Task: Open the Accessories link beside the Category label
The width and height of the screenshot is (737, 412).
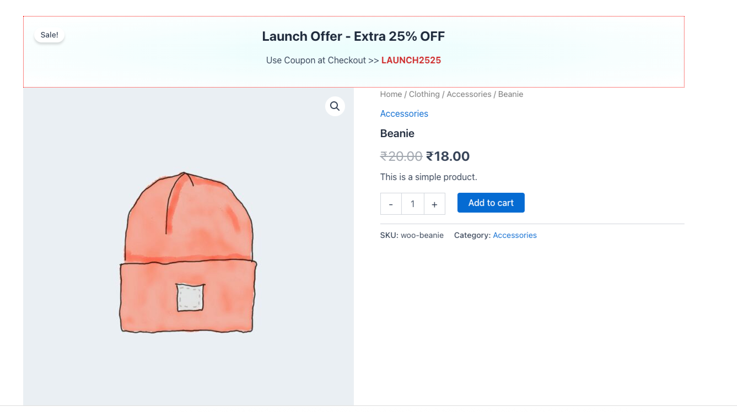Action: (514, 235)
